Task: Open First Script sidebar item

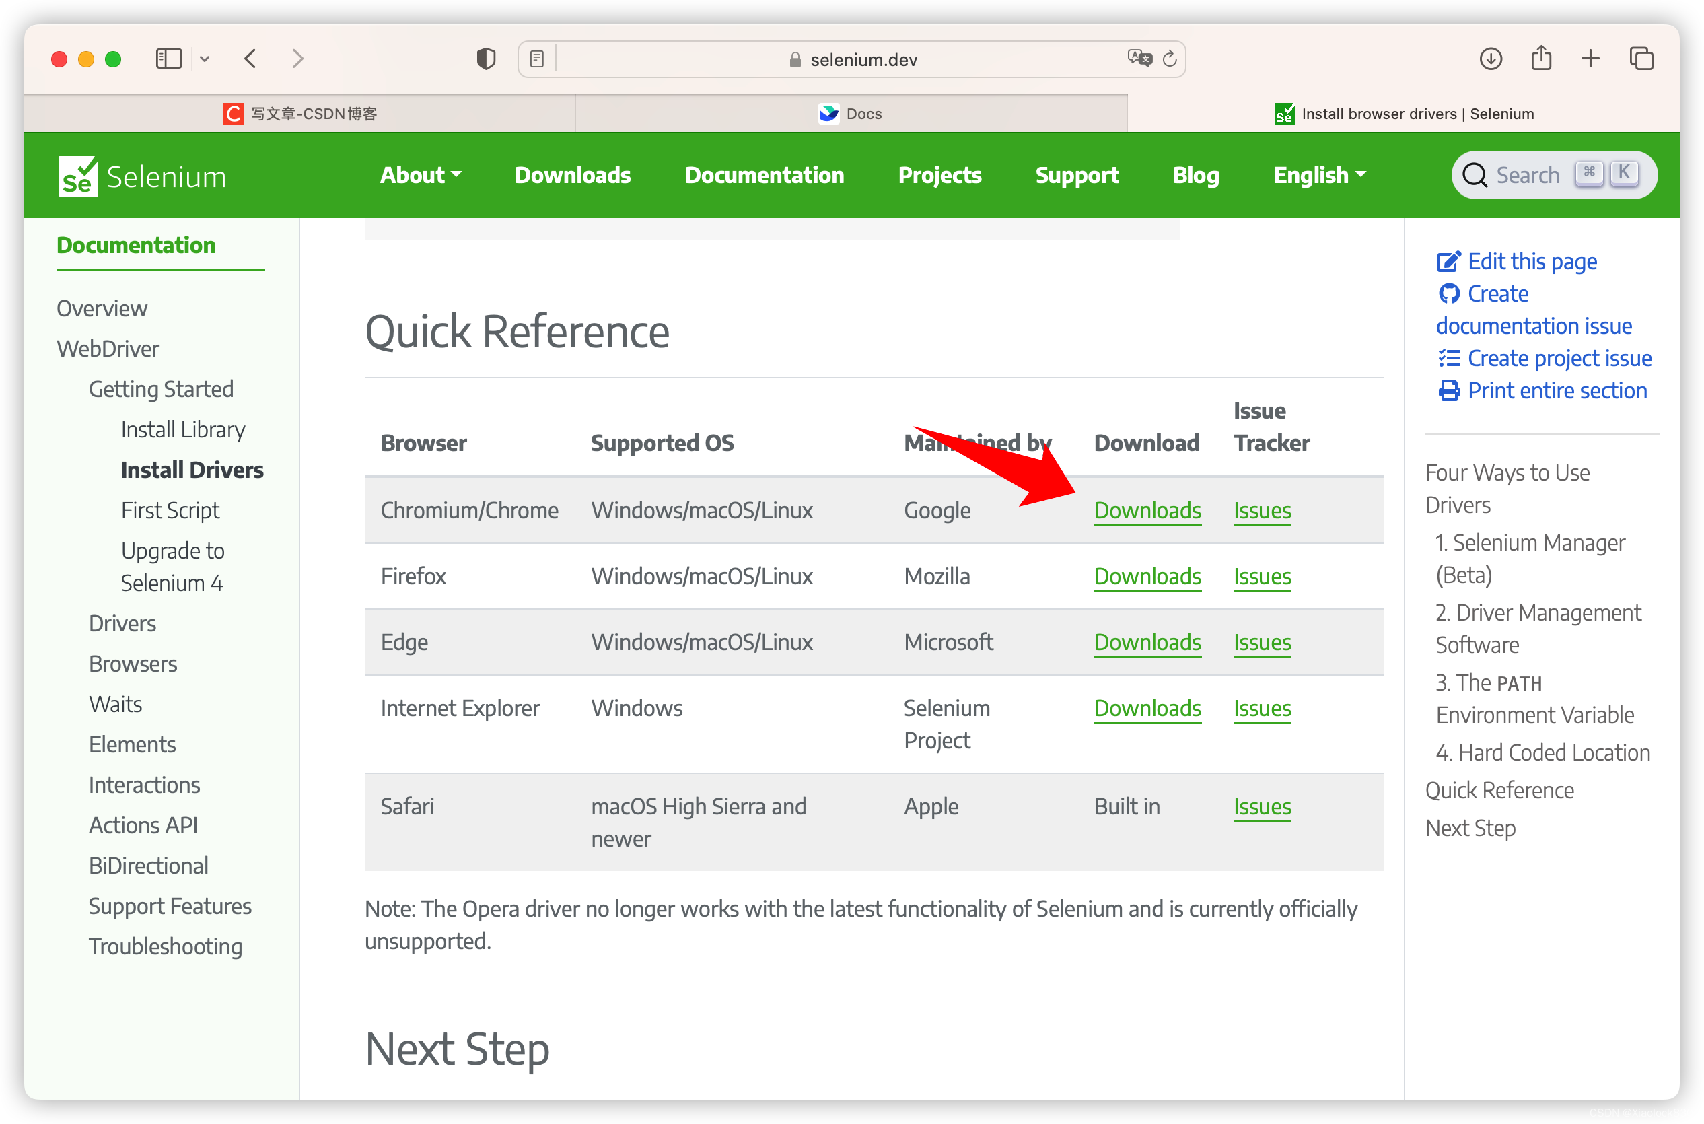Action: (x=170, y=510)
